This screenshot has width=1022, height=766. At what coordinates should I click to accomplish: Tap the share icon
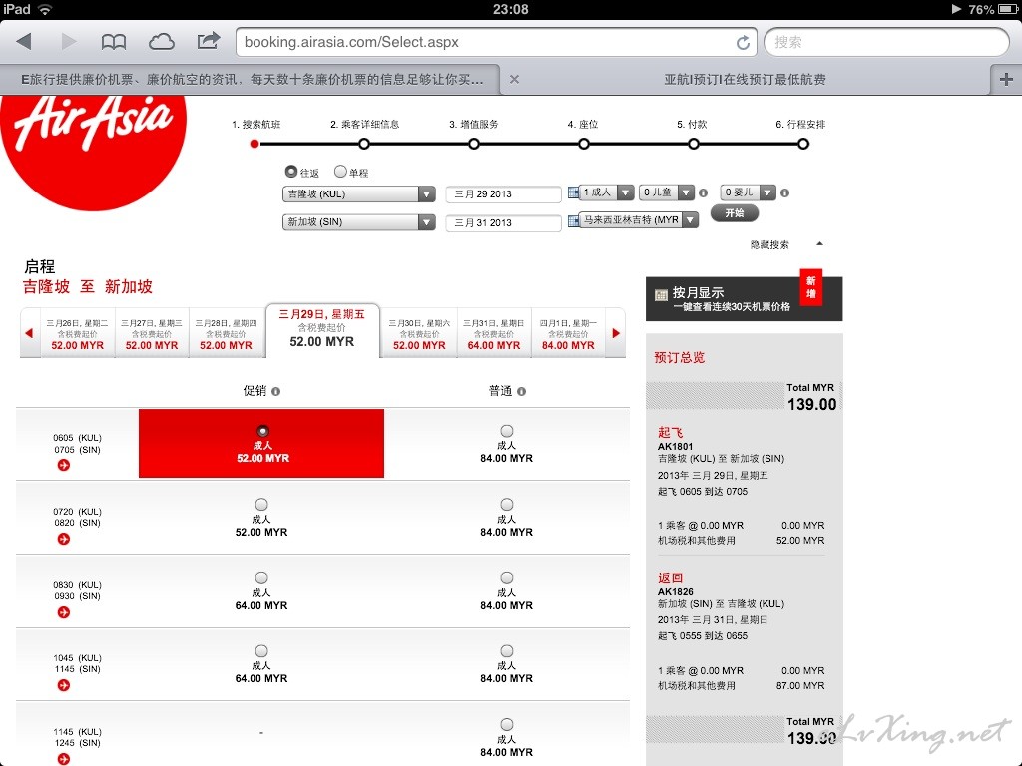(x=208, y=41)
